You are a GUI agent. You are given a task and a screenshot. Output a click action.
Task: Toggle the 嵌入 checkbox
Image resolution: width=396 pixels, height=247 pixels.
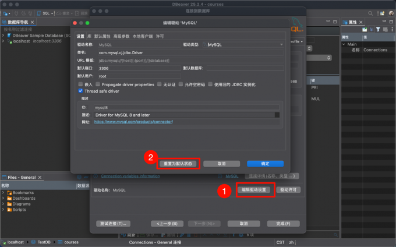coord(80,84)
